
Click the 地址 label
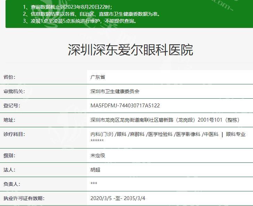tap(9, 120)
